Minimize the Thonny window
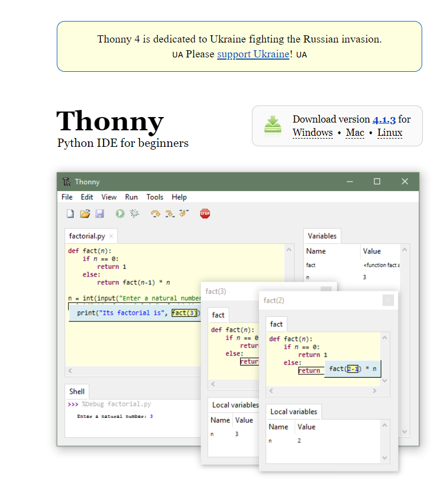This screenshot has height=482, width=447. click(x=350, y=182)
